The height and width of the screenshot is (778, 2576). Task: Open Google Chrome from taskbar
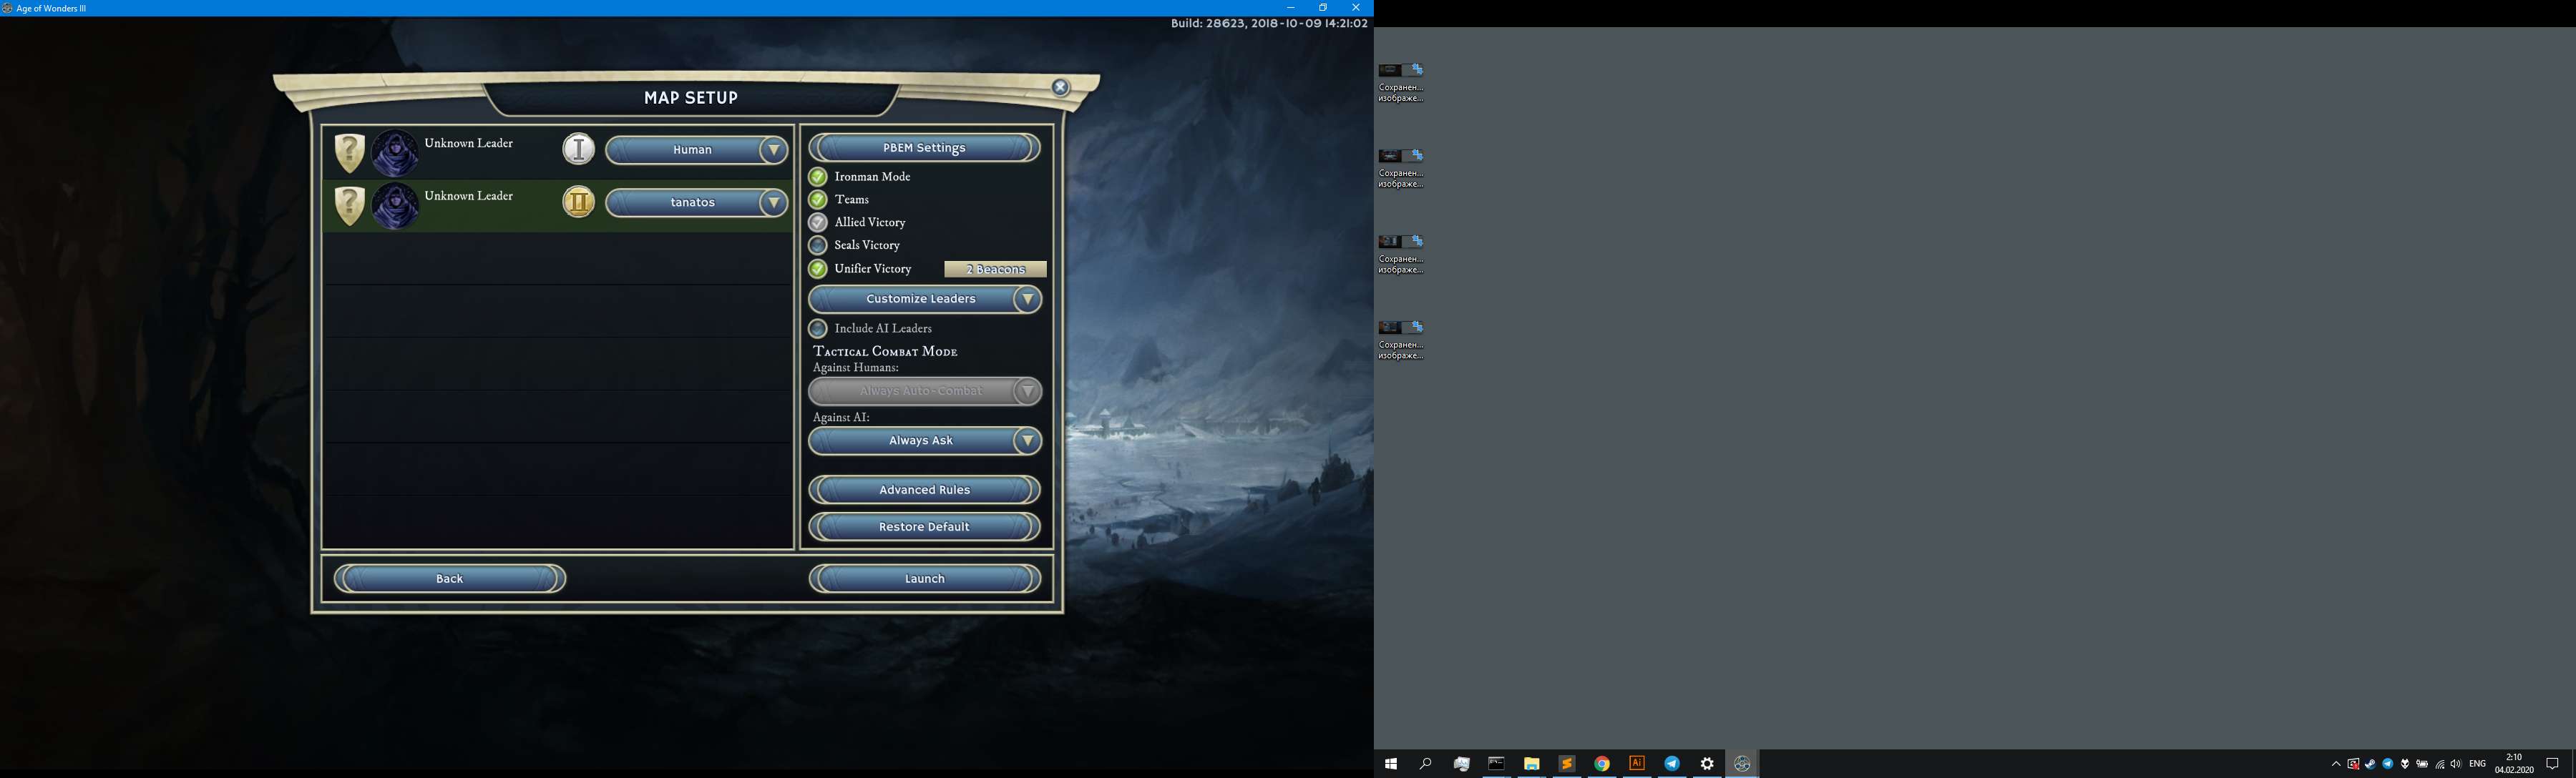1602,763
